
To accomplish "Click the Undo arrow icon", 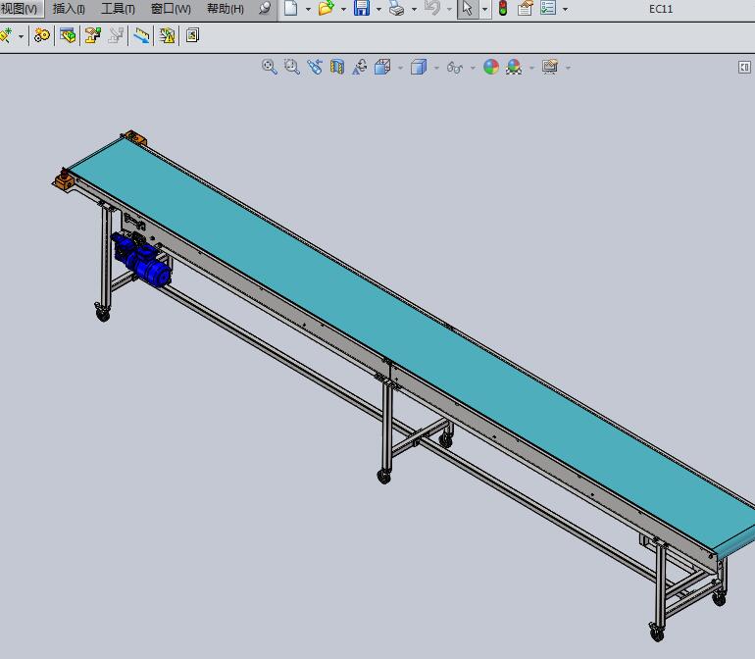I will [x=432, y=8].
